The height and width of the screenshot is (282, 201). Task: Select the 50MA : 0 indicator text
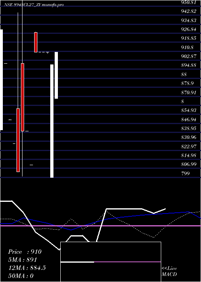click(x=21, y=276)
